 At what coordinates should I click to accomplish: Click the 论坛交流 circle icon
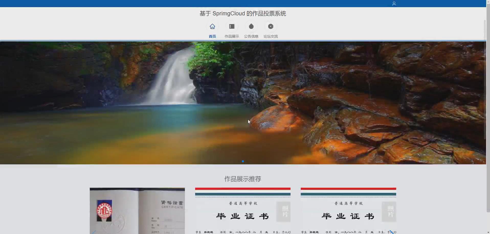[271, 26]
